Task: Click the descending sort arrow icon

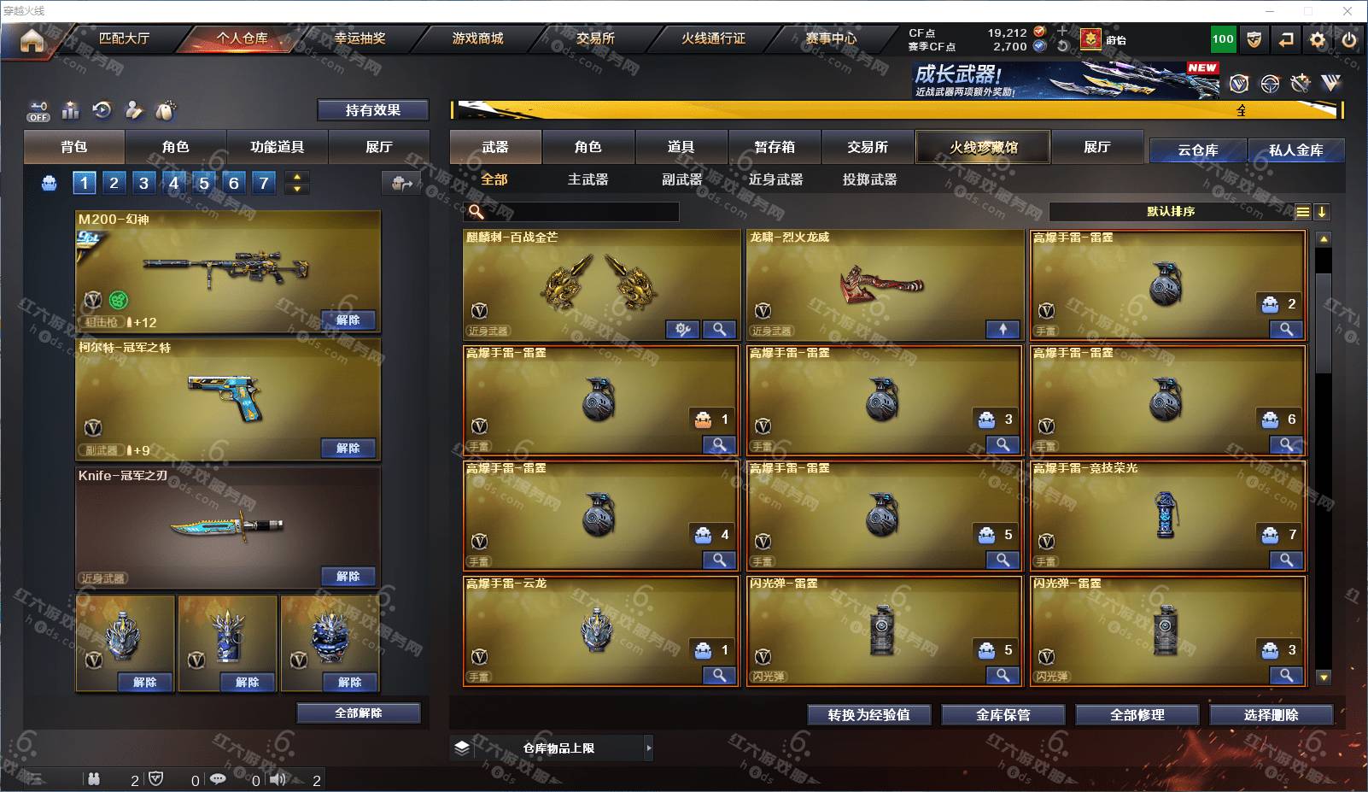Action: pyautogui.click(x=1322, y=212)
